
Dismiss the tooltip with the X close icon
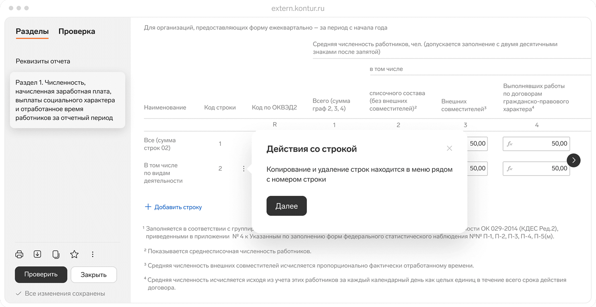[449, 148]
